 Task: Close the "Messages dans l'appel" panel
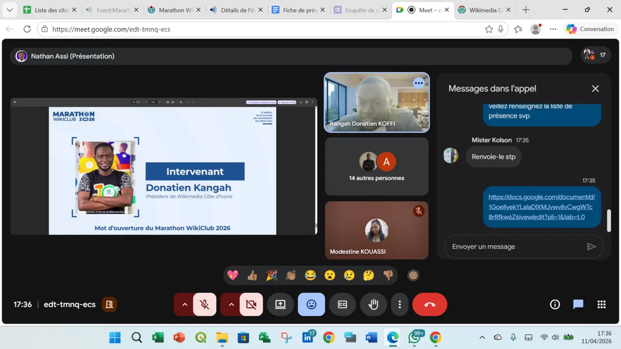point(595,89)
